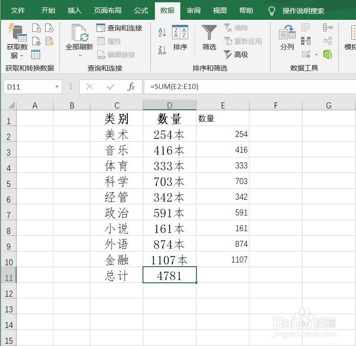Click the Data Validation icon
356x346 pixels.
point(306,54)
